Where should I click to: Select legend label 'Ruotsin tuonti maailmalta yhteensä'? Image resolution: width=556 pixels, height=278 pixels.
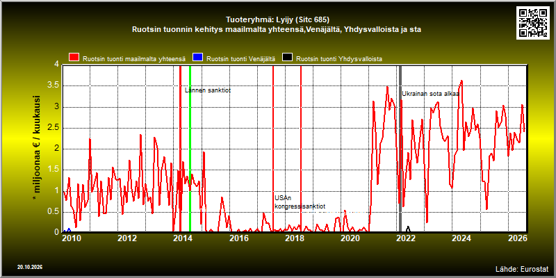coord(134,59)
